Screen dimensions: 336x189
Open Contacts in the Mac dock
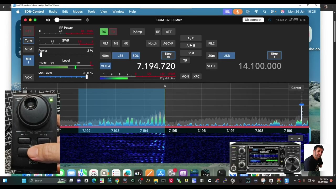(x=105, y=173)
